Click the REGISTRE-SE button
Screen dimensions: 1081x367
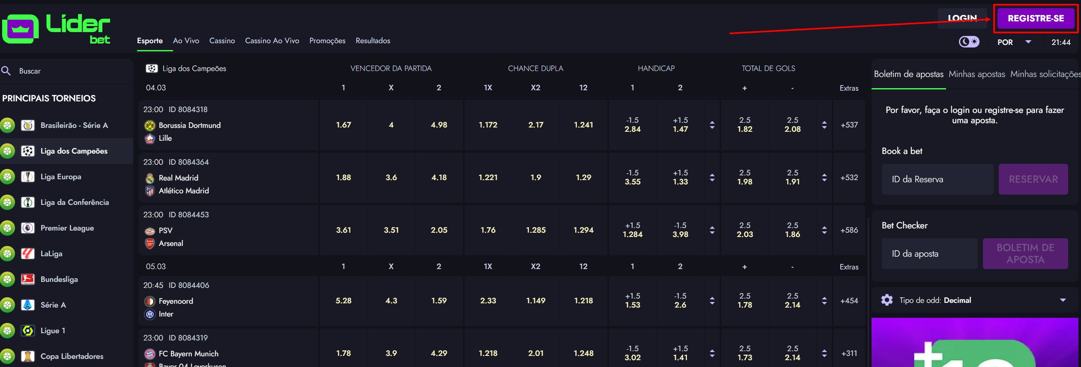click(x=1036, y=18)
